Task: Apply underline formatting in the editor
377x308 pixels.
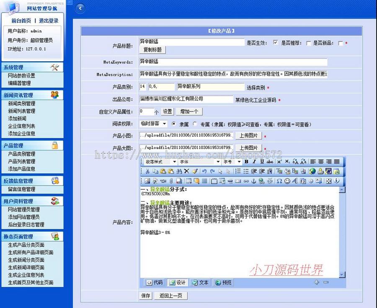Action: [262, 162]
